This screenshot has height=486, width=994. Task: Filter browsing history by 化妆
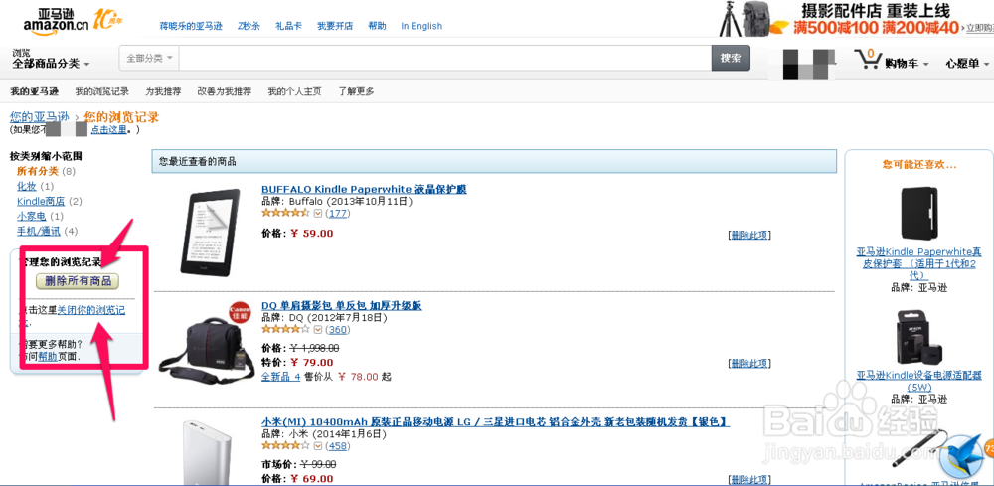(x=27, y=186)
